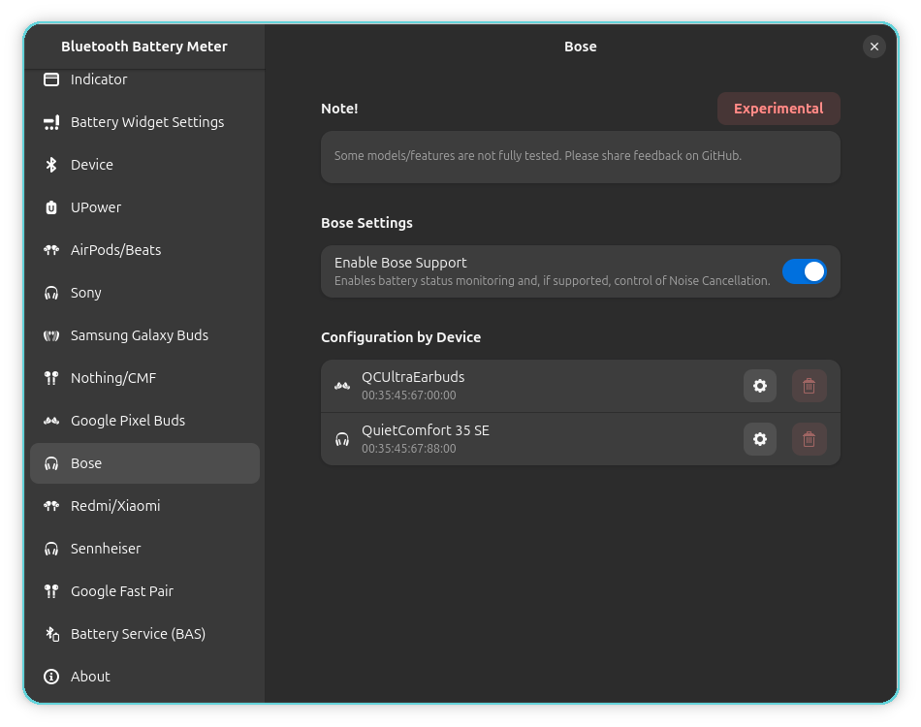The width and height of the screenshot is (921, 727).
Task: Click the Battery Service (BAS) Bluetooth-battery icon
Action: coord(51,634)
